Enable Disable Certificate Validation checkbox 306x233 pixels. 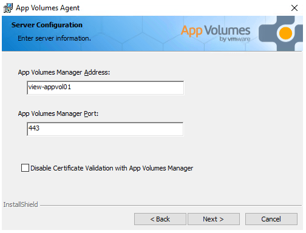(x=25, y=168)
